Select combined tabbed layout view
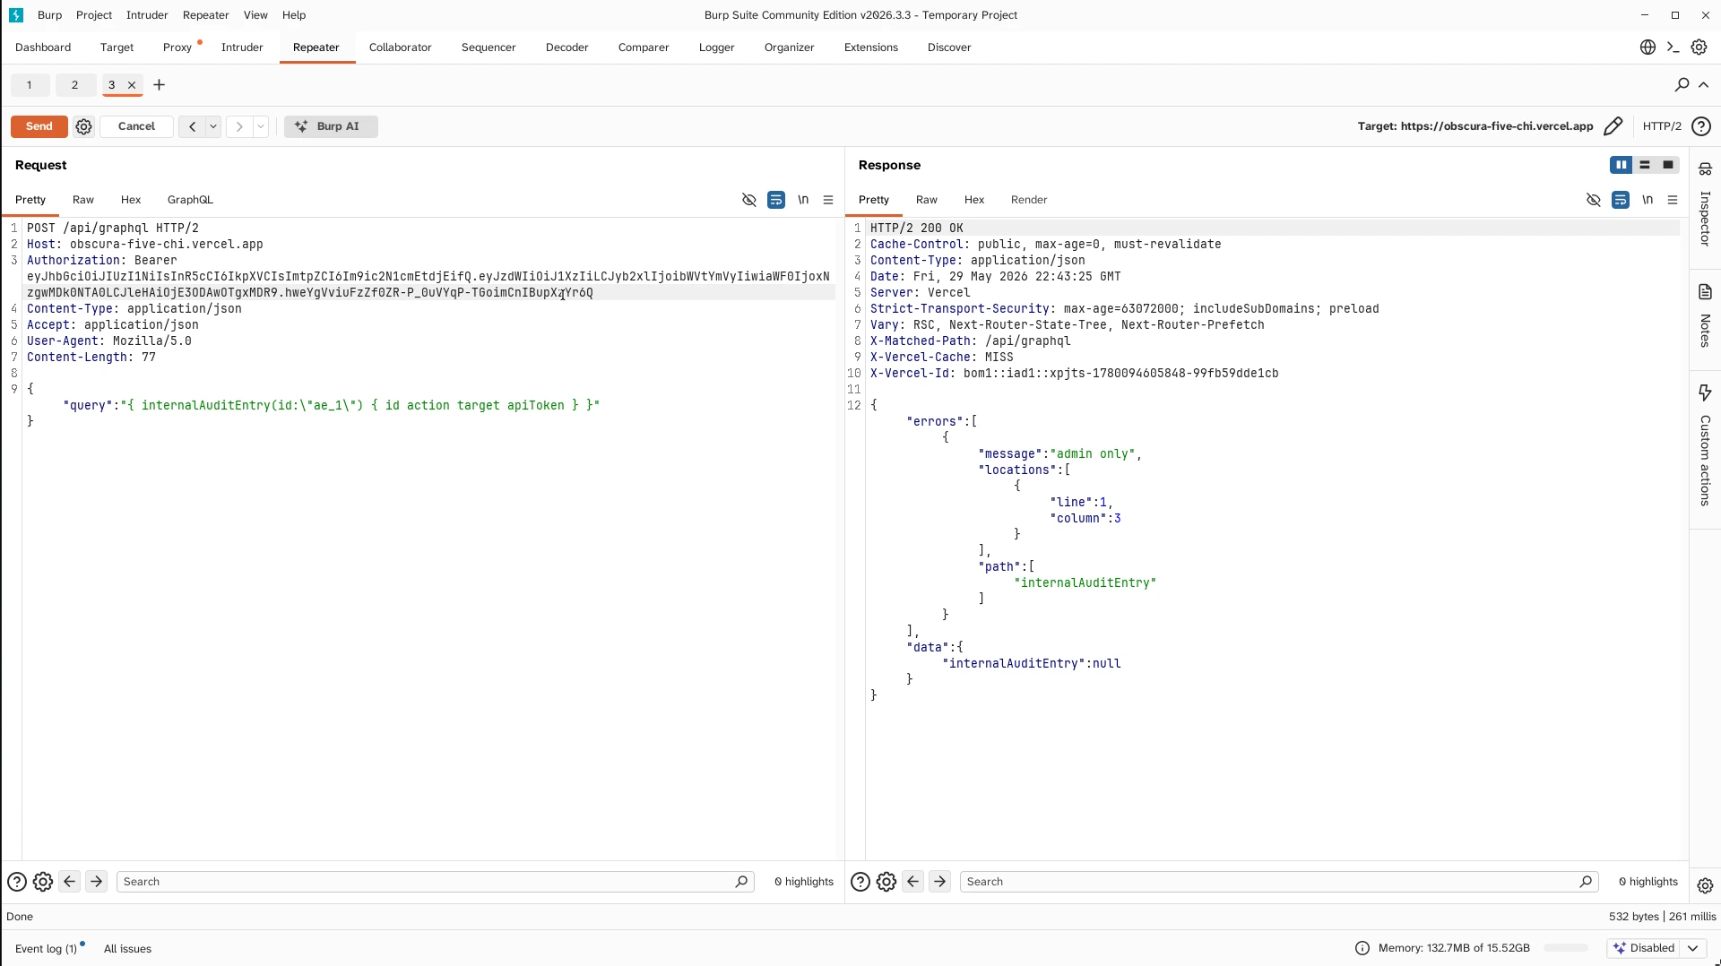 (x=1668, y=165)
